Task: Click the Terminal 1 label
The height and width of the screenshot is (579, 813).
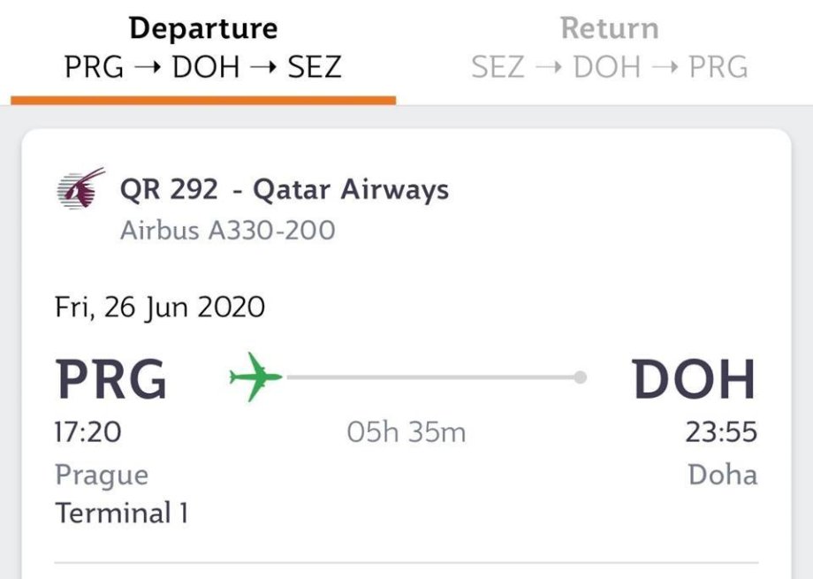Action: pyautogui.click(x=122, y=513)
